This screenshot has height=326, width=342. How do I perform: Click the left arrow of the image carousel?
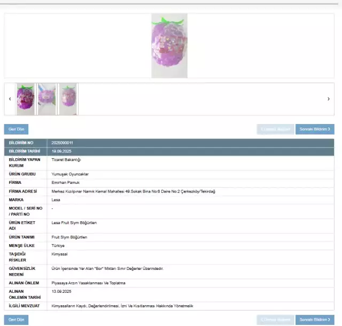pyautogui.click(x=10, y=99)
